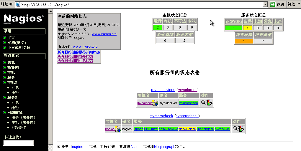Open 服务 in the sidebar

[x=11, y=78]
